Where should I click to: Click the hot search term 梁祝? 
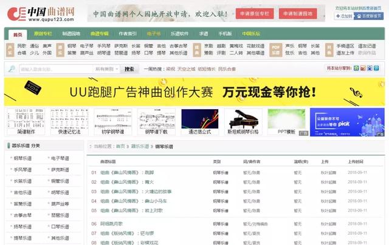pyautogui.click(x=170, y=69)
